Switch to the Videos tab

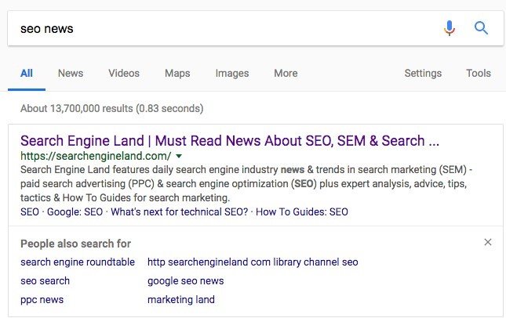coord(124,73)
